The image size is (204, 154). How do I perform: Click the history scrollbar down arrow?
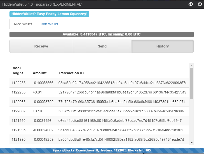click(x=191, y=143)
